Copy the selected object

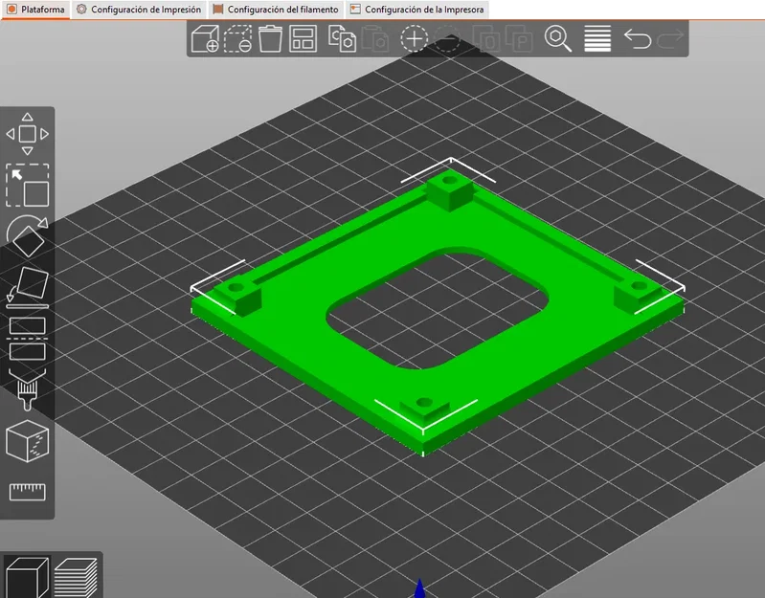[342, 38]
